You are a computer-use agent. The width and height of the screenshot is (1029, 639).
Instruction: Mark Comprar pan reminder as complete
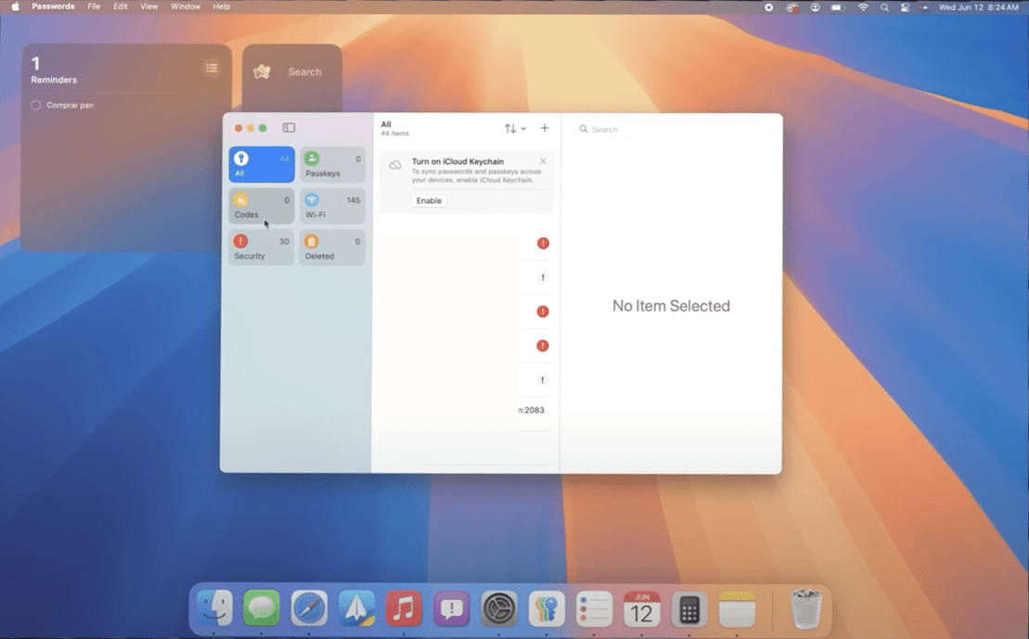36,106
